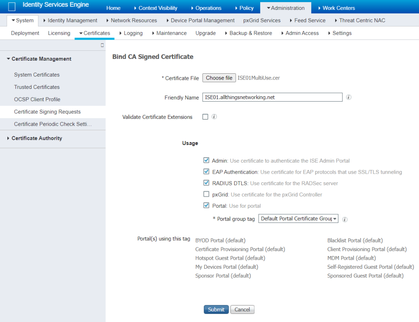419x322 pixels.
Task: Uncheck RADIUS DTLS usage checkbox
Action: coord(206,183)
